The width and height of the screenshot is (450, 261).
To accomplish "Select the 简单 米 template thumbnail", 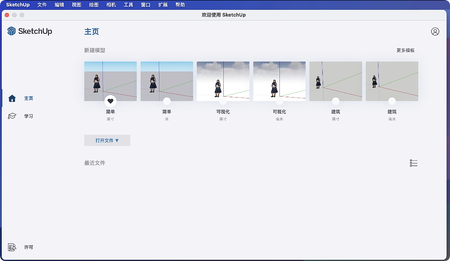I will (x=167, y=81).
